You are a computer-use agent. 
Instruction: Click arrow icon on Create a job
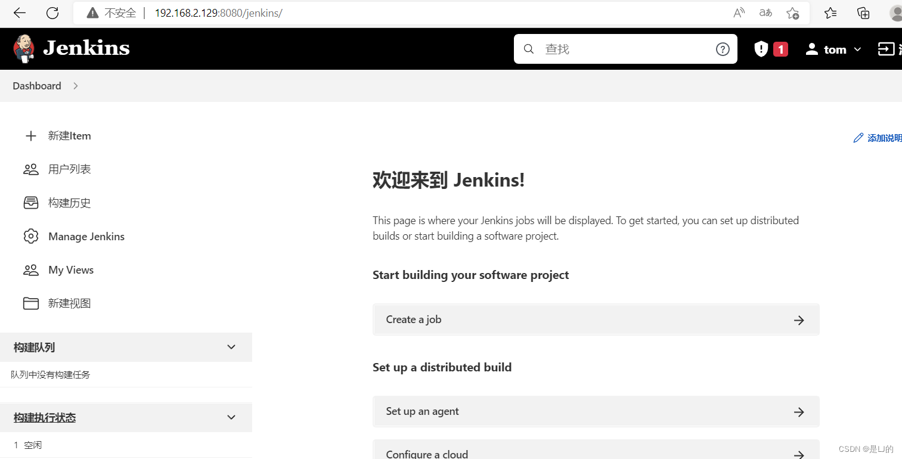point(799,320)
